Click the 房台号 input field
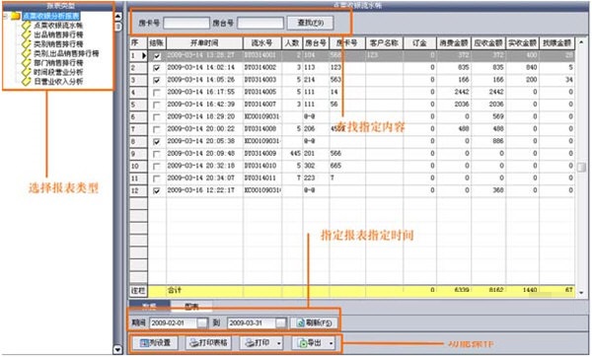Screen dimensions: 592x357 (x=260, y=23)
